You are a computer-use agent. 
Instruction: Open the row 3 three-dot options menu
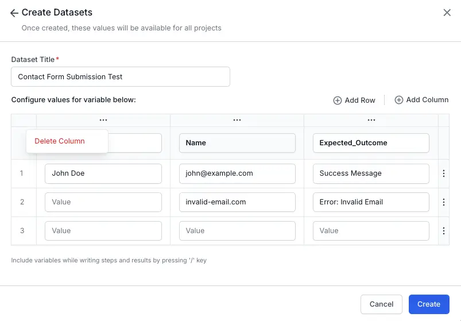click(443, 231)
